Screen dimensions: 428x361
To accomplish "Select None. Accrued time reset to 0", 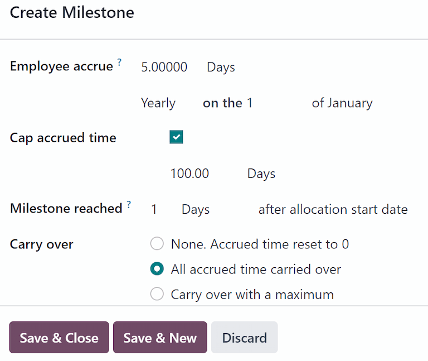I will point(157,244).
